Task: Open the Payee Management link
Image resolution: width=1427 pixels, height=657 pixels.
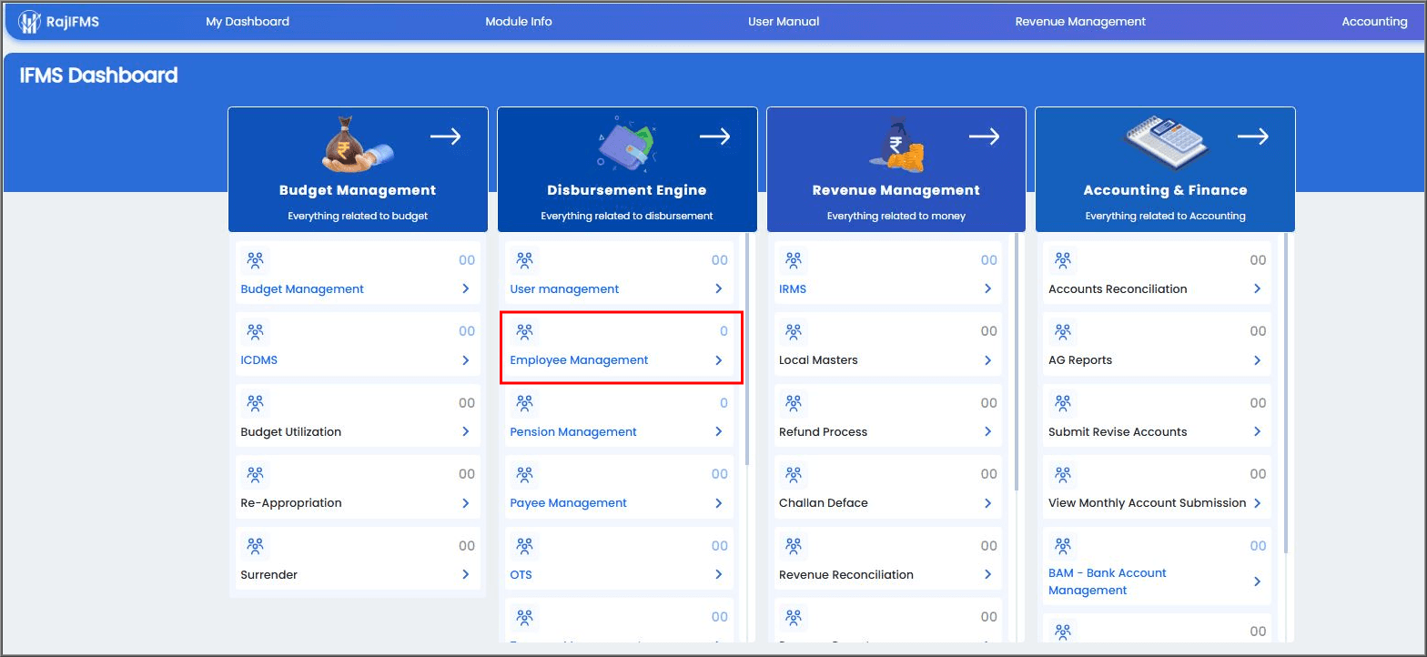Action: [569, 503]
